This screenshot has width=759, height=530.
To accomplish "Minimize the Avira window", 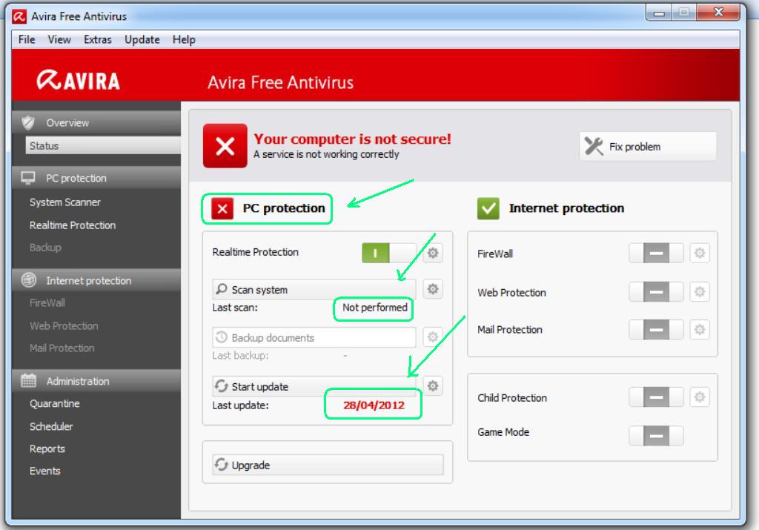I will click(x=659, y=13).
